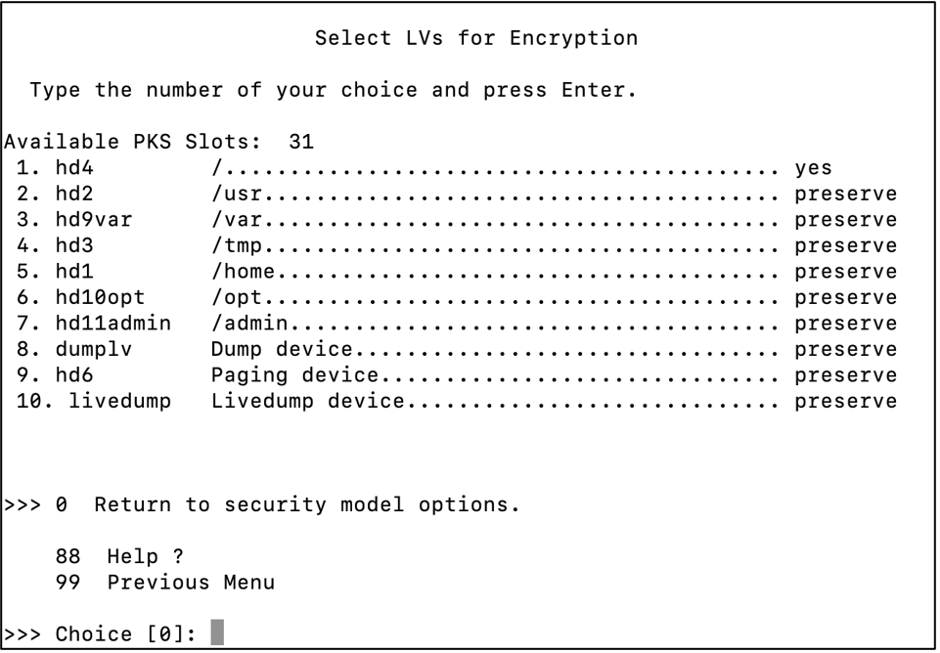The height and width of the screenshot is (653, 940).
Task: Toggle the 'preserve' value for /usr
Action: point(846,195)
